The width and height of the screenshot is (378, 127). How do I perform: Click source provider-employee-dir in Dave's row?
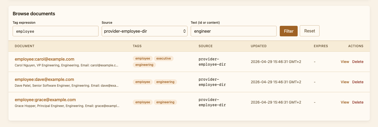click(x=212, y=82)
